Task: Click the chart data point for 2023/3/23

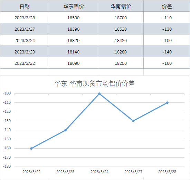Action: 65,130
